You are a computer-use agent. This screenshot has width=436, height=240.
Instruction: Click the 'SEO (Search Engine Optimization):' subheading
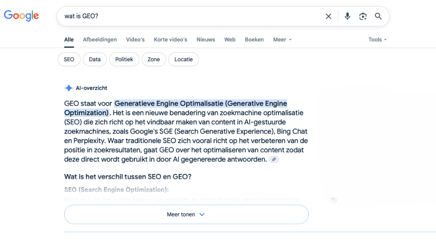[116, 190]
